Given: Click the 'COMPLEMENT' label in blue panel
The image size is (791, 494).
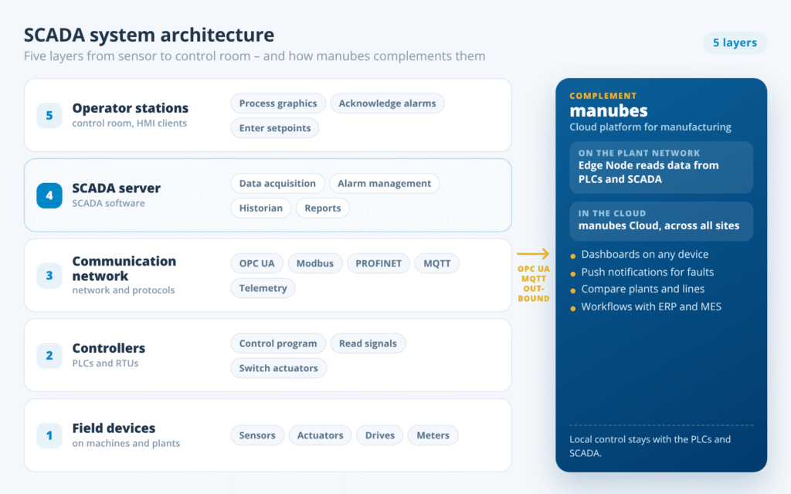Looking at the screenshot, I should (x=603, y=96).
